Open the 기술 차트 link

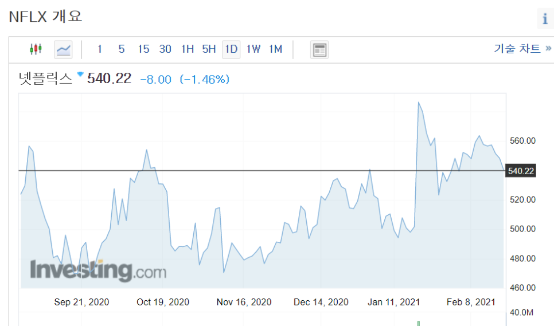point(522,48)
